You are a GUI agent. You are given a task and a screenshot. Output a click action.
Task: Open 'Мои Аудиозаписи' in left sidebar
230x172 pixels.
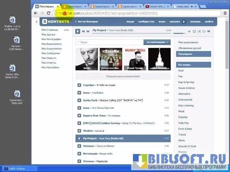(51, 48)
